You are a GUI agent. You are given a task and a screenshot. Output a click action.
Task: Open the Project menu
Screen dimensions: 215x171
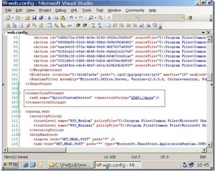pyautogui.click(x=45, y=10)
